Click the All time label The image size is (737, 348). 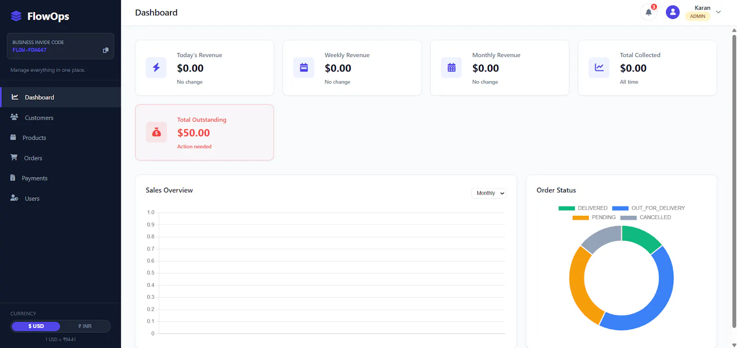tap(629, 82)
